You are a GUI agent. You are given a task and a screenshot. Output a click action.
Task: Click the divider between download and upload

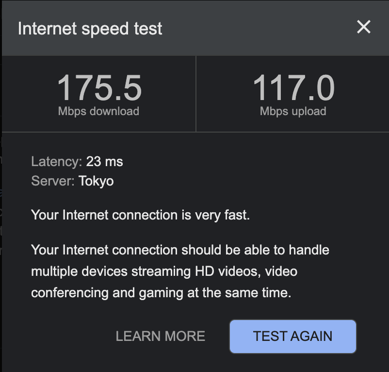[x=196, y=93]
